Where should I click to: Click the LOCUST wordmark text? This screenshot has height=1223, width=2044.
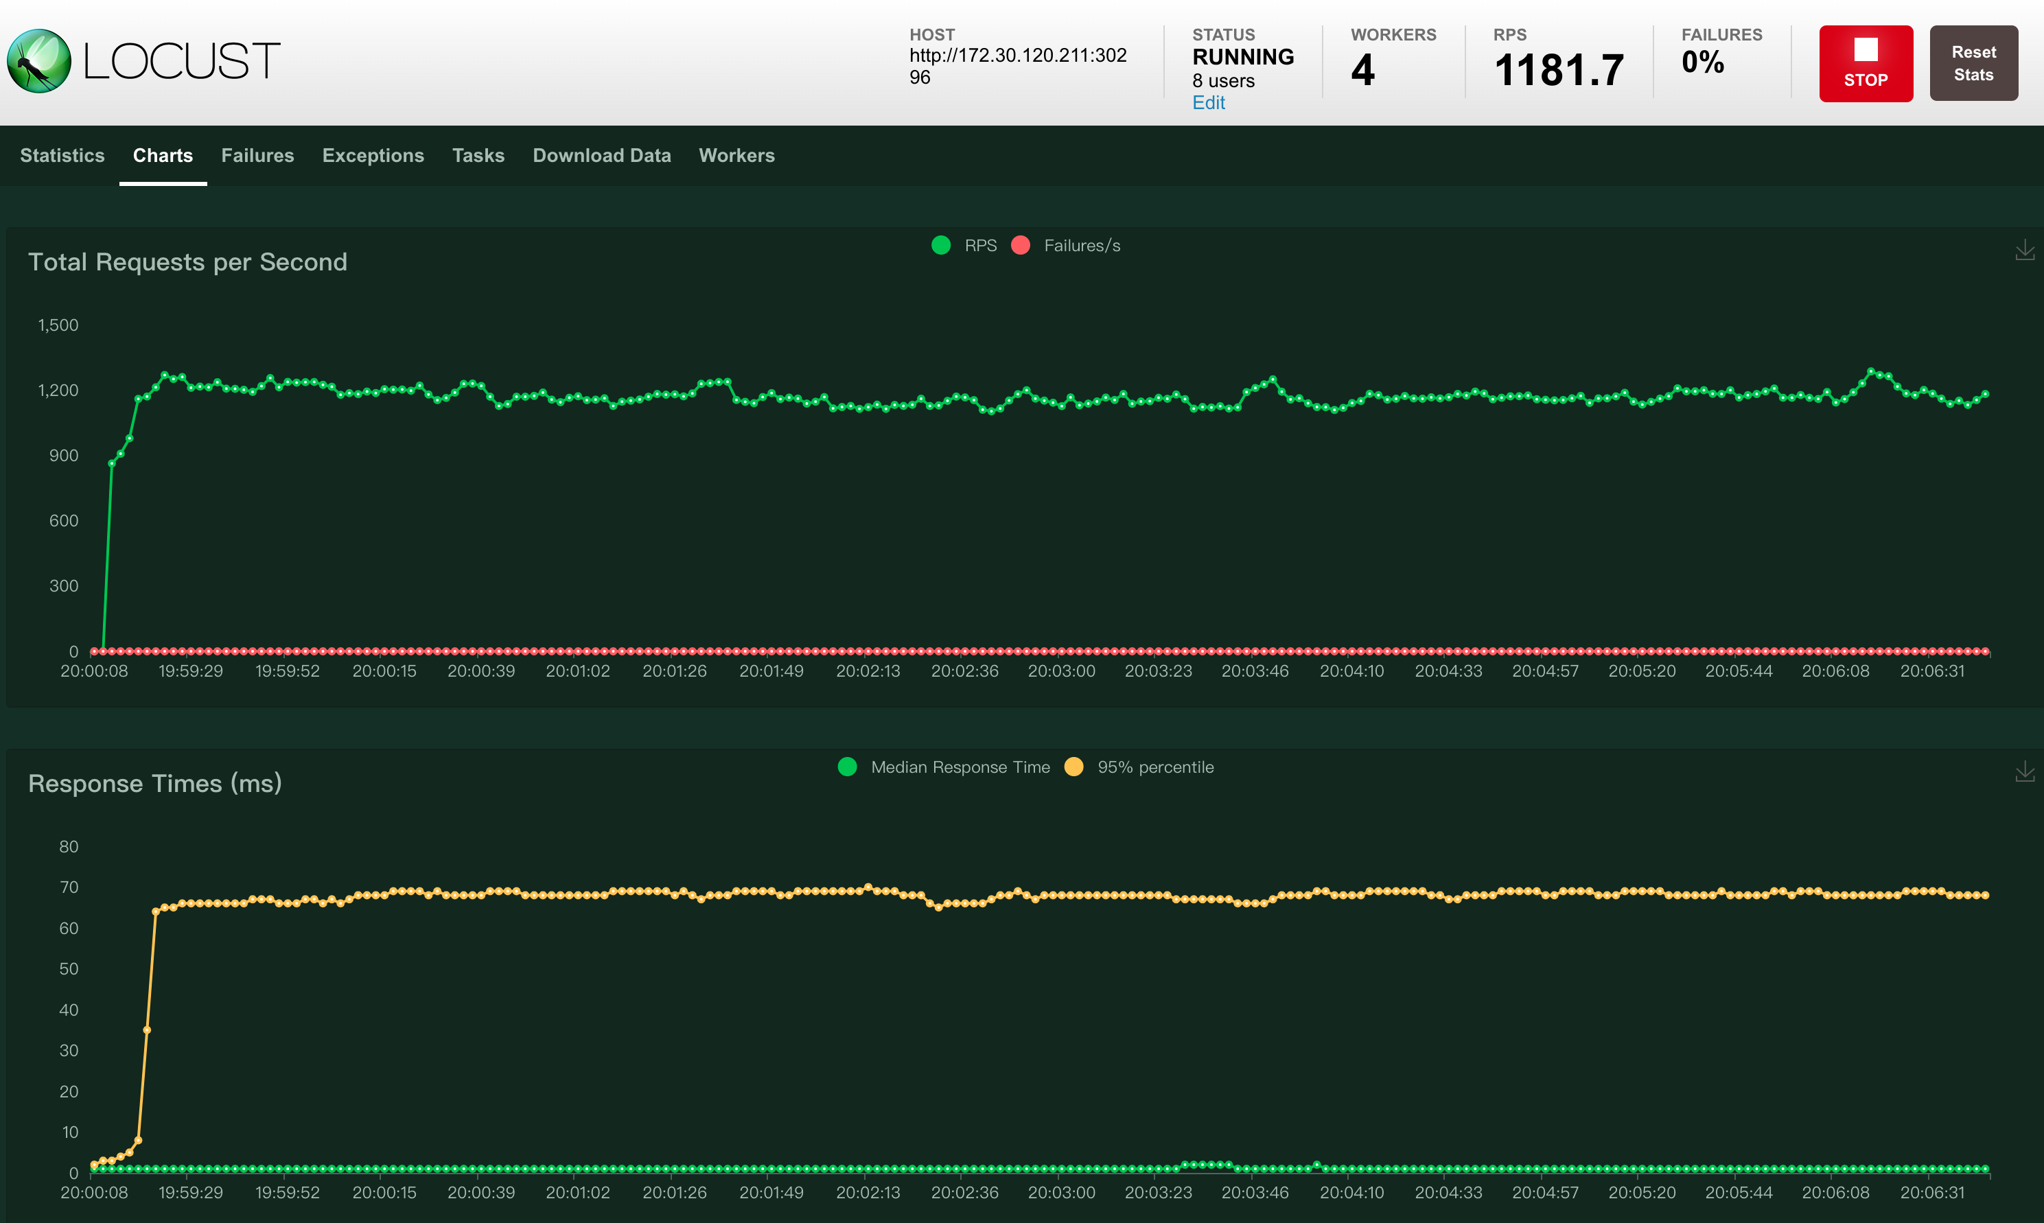pyautogui.click(x=181, y=62)
